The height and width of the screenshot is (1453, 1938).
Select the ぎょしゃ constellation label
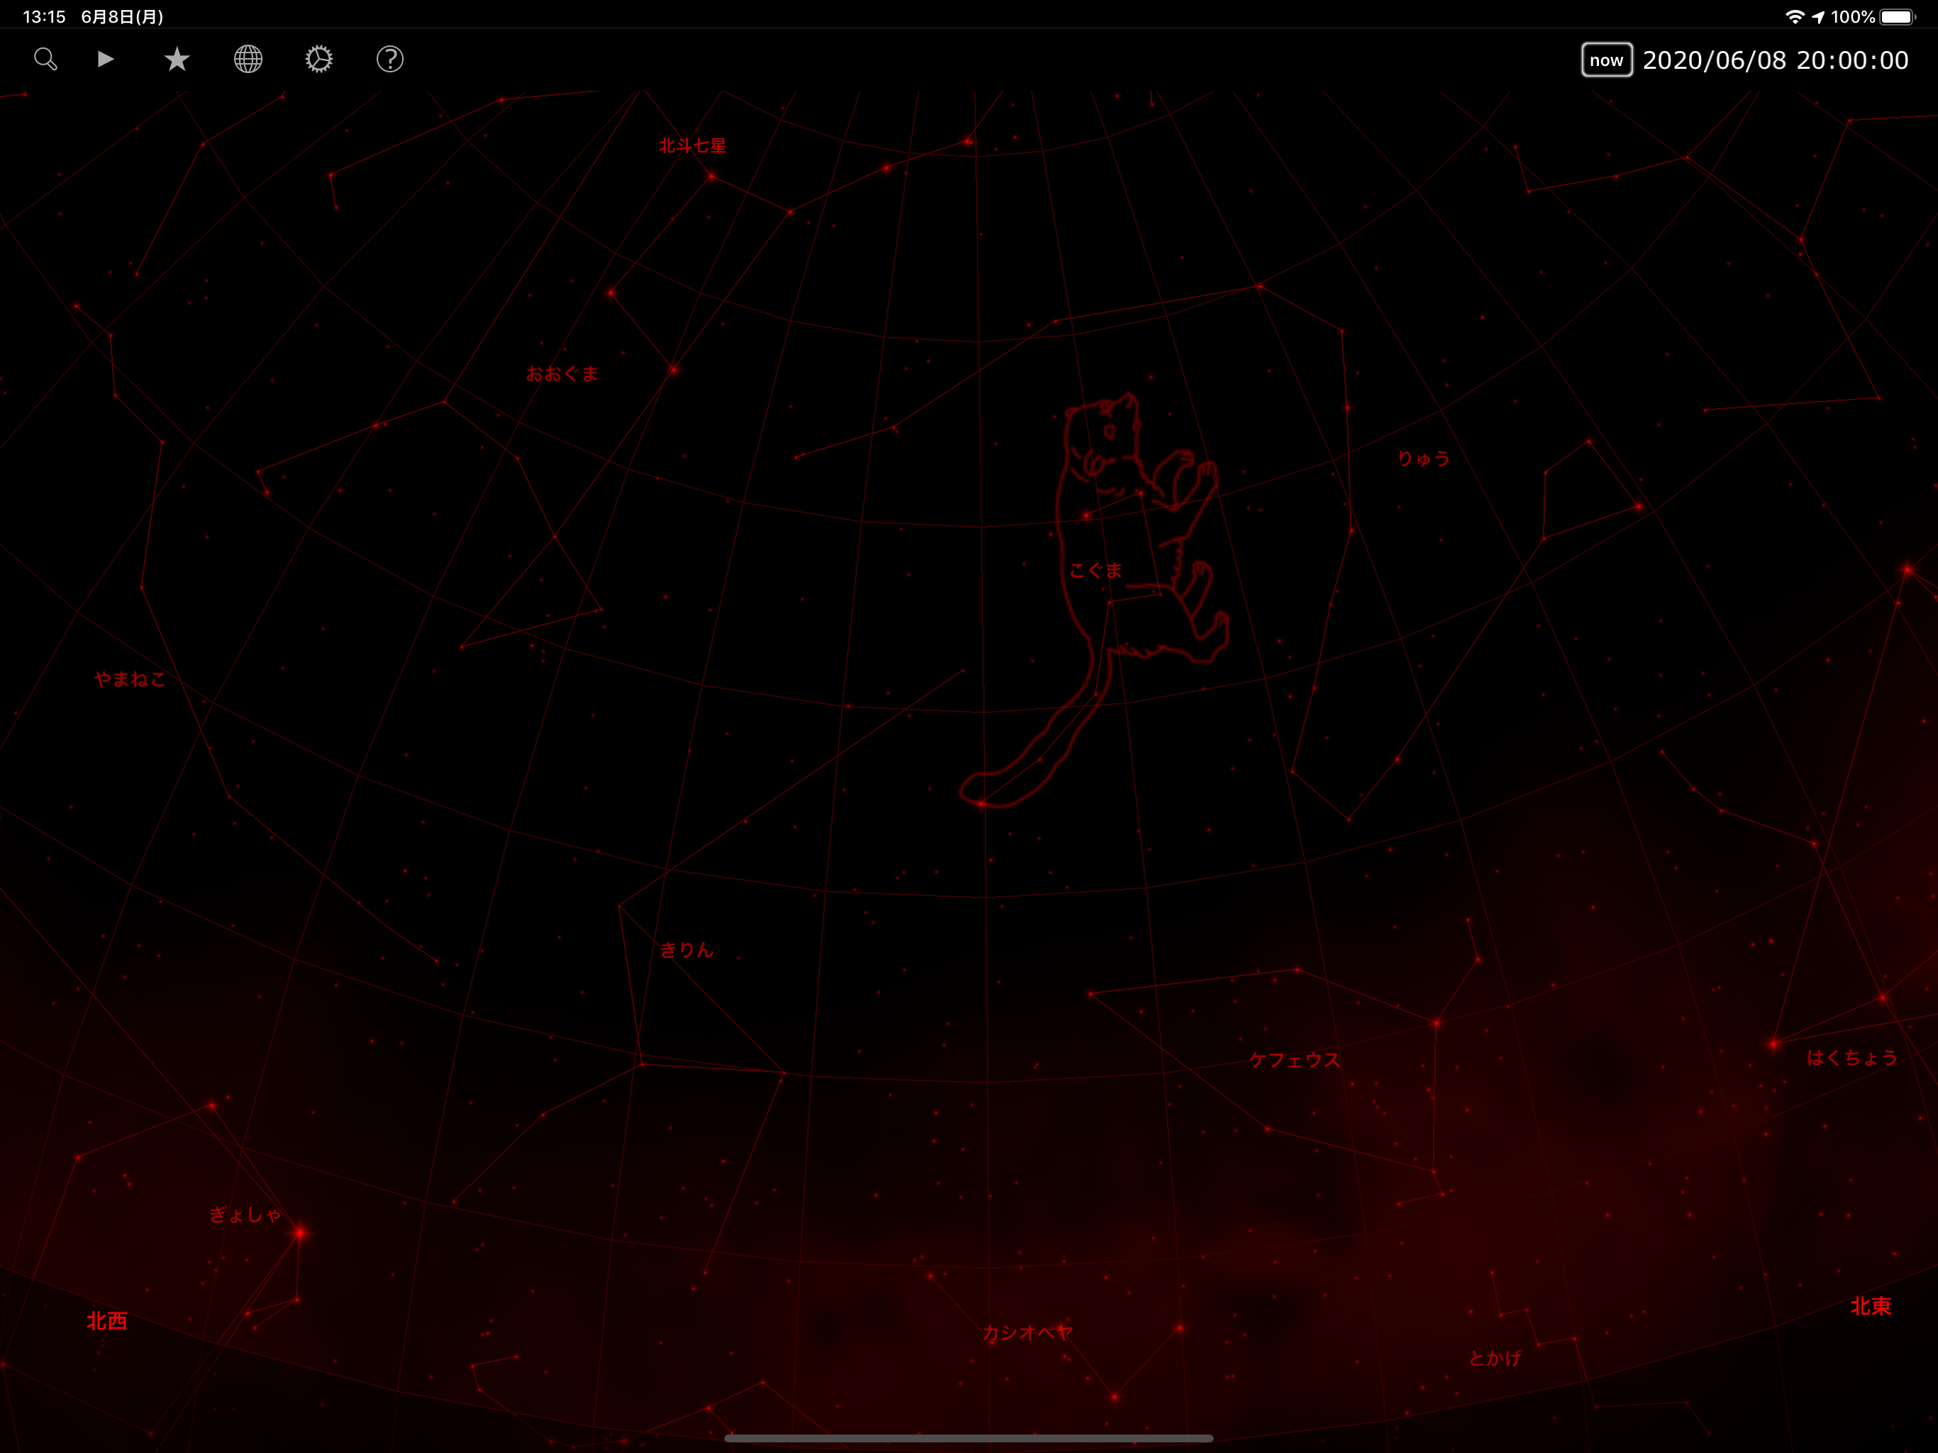[245, 1215]
